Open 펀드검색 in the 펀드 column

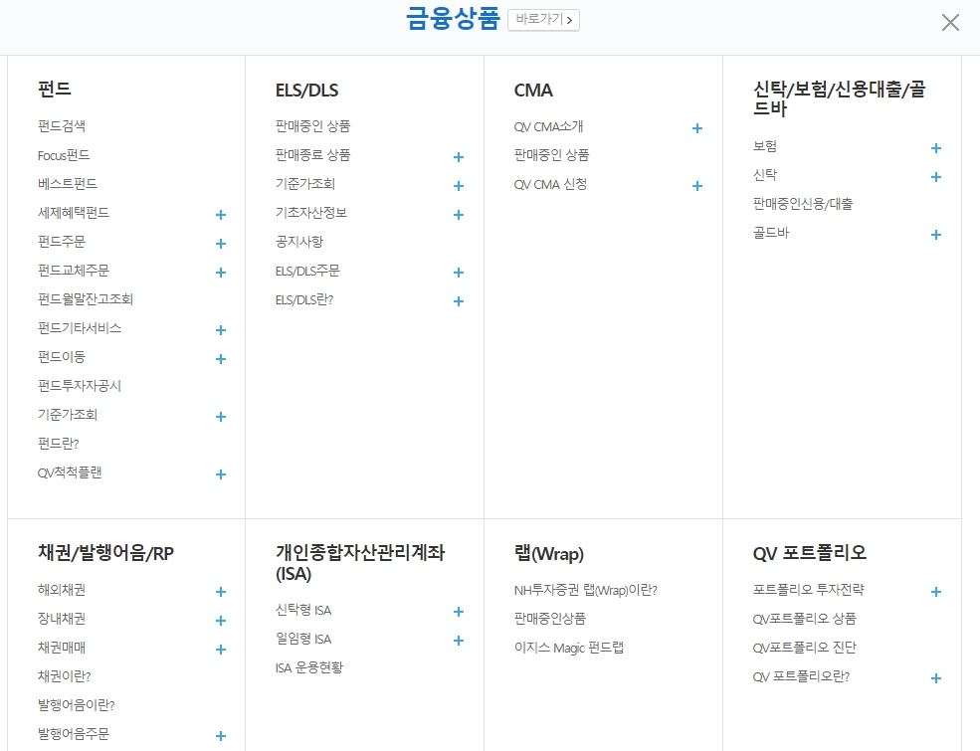[x=60, y=127]
